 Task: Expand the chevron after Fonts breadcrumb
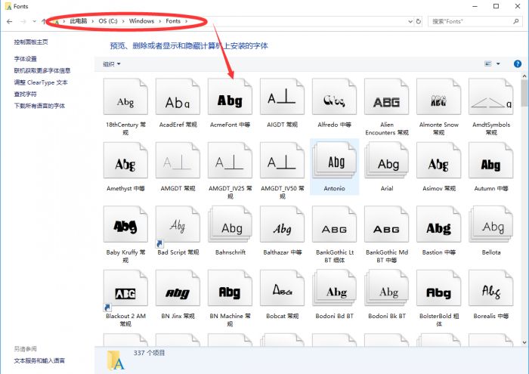click(186, 21)
